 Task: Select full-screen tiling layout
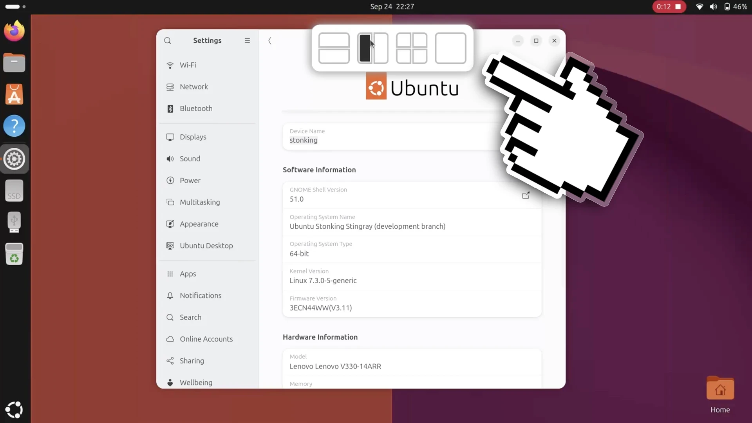tap(450, 48)
